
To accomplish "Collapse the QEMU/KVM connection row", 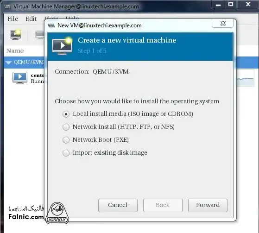I will click(8, 63).
